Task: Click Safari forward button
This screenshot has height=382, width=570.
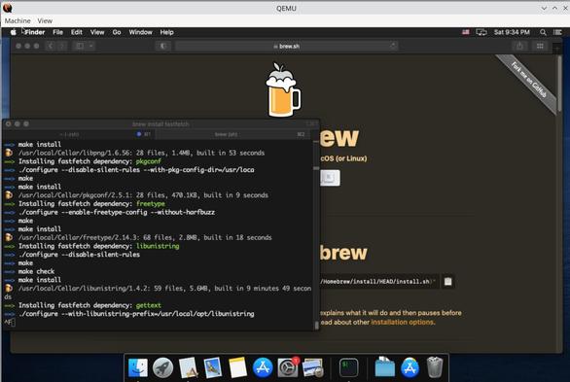Action: click(x=62, y=46)
